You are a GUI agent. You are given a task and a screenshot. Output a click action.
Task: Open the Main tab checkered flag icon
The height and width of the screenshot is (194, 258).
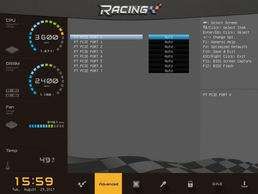coord(82,184)
